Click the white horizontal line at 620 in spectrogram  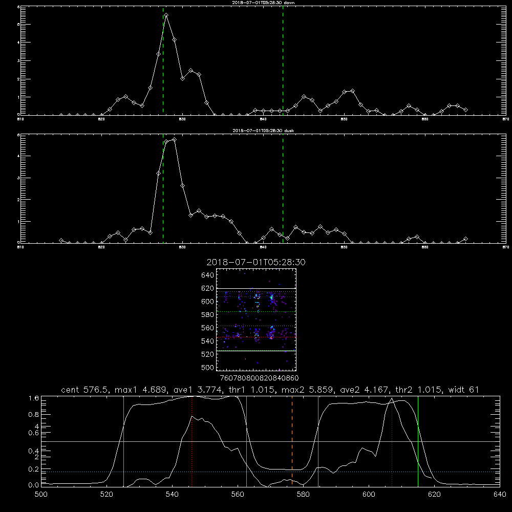pos(257,288)
